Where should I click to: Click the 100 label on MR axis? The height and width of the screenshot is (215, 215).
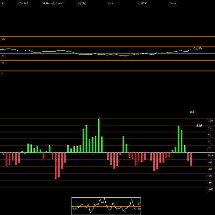pos(210,121)
